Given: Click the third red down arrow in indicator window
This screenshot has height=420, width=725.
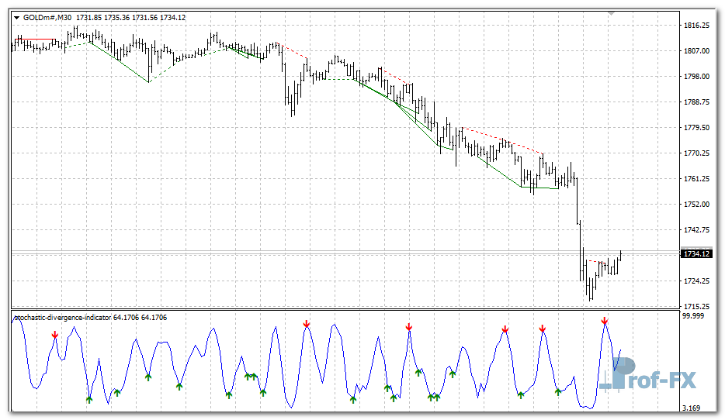Looking at the screenshot, I should point(409,328).
